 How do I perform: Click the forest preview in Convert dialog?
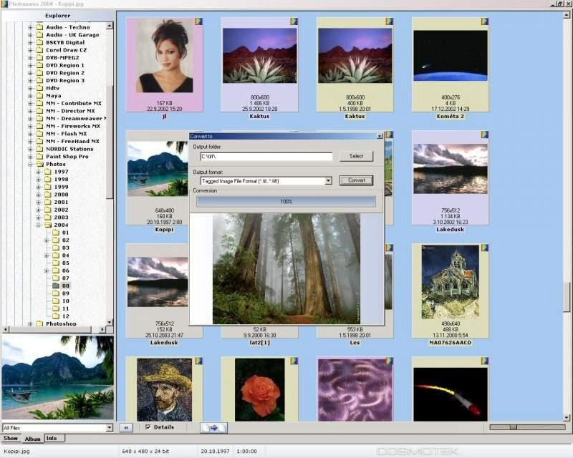286,269
